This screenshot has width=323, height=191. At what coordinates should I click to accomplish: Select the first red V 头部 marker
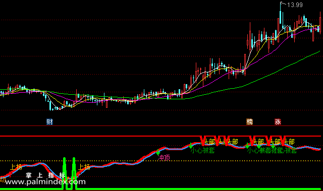coord(203,141)
